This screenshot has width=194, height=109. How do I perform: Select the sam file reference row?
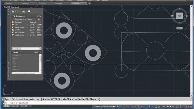pos(26,30)
